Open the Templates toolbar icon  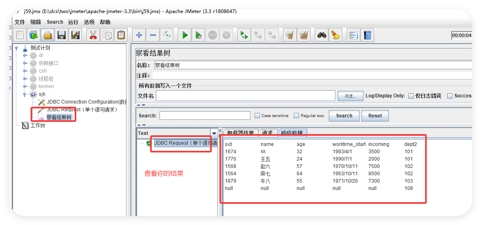pos(34,35)
